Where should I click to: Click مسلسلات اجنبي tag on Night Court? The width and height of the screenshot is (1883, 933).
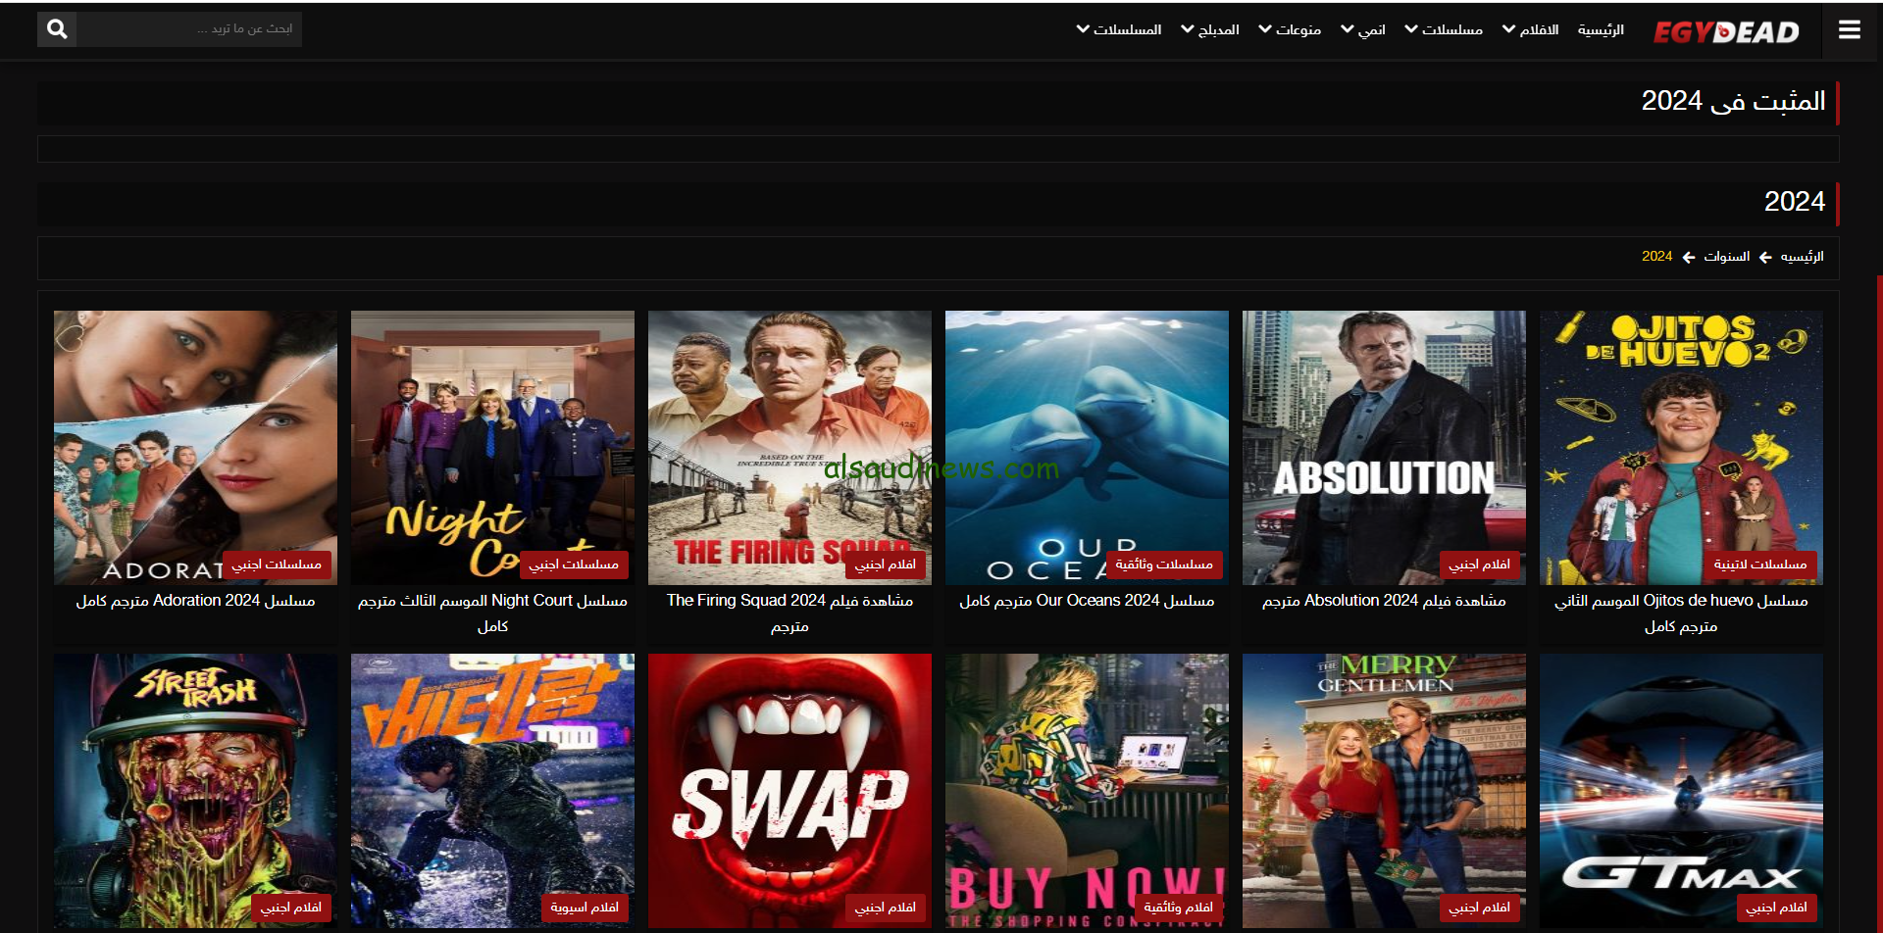tap(574, 565)
